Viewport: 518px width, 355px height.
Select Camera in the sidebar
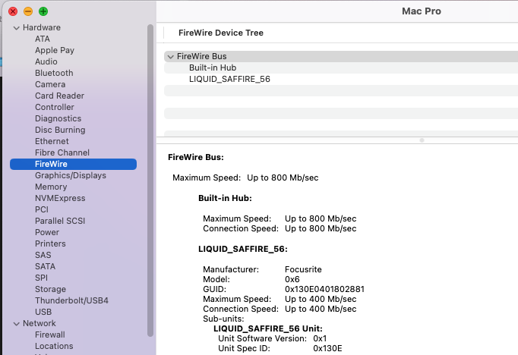pyautogui.click(x=50, y=84)
